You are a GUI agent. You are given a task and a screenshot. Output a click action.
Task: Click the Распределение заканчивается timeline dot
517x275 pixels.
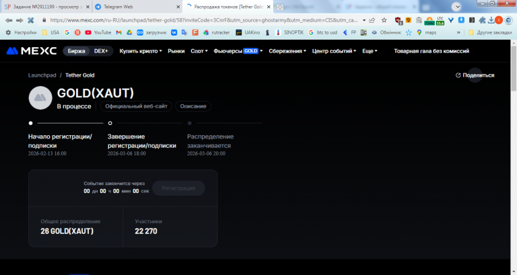[190, 123]
